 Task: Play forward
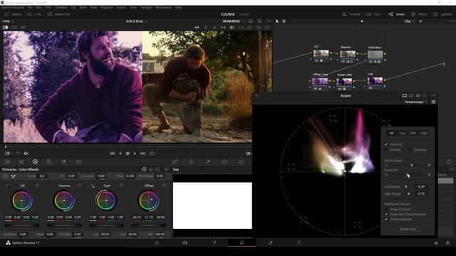135,154
